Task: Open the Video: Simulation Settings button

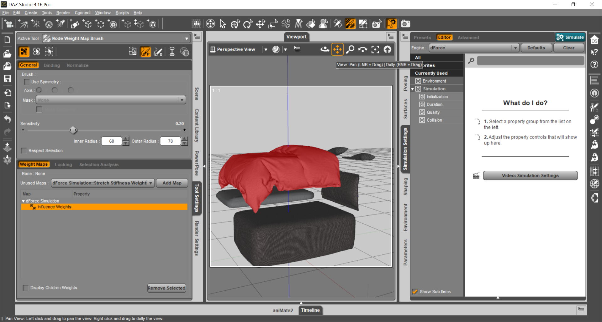Action: click(530, 176)
